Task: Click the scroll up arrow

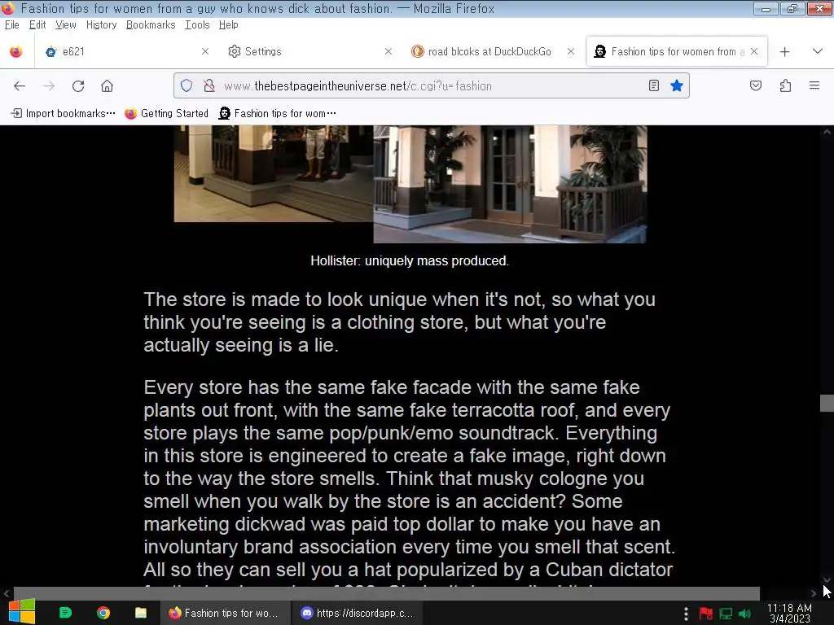Action: pos(827,132)
